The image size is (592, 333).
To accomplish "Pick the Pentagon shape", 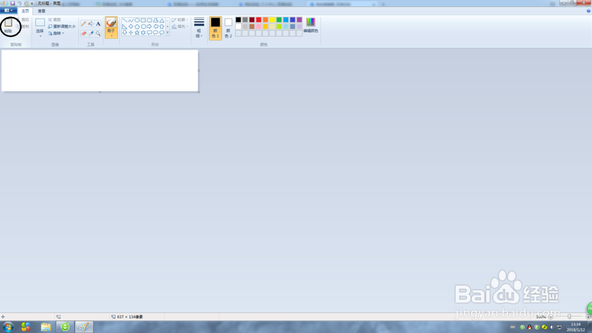I will tap(137, 27).
